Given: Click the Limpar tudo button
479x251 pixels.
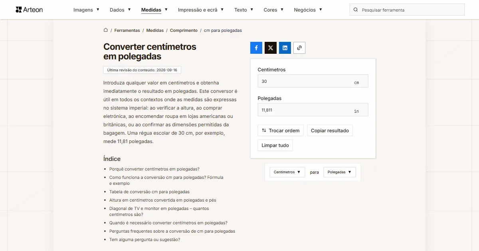Looking at the screenshot, I should [275, 145].
